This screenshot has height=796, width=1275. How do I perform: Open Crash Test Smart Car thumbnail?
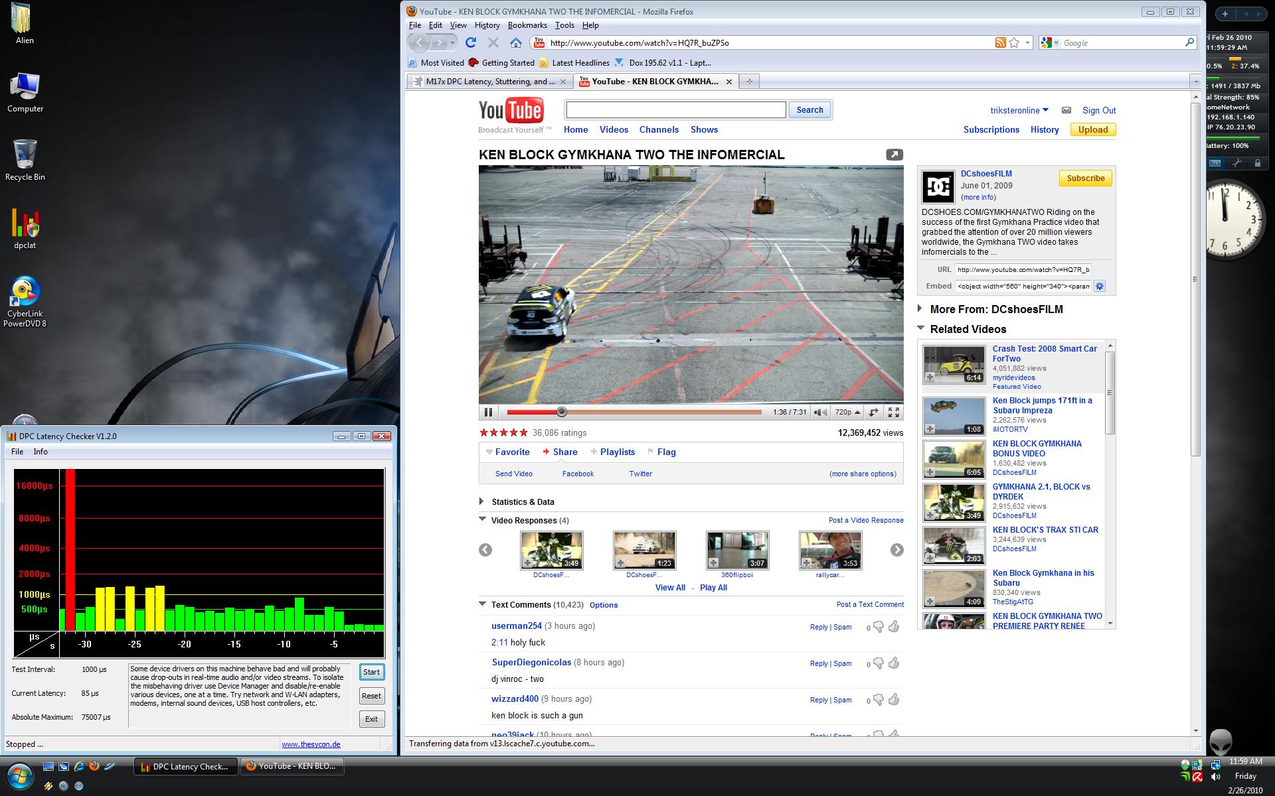[x=954, y=364]
